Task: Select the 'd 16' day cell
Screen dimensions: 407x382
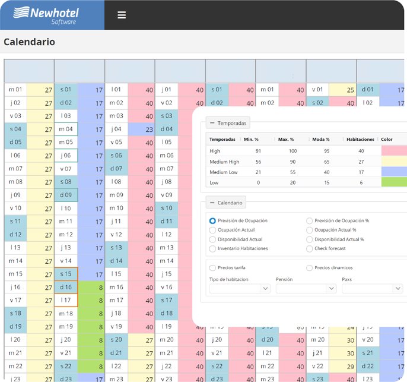Action: (x=66, y=288)
